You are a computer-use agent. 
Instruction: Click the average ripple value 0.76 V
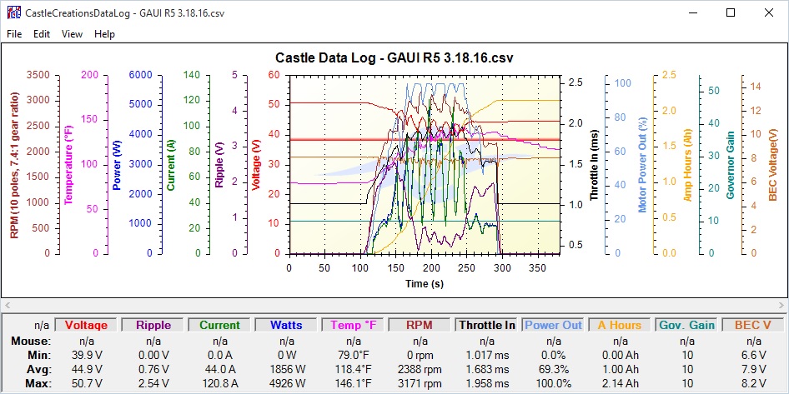[152, 369]
